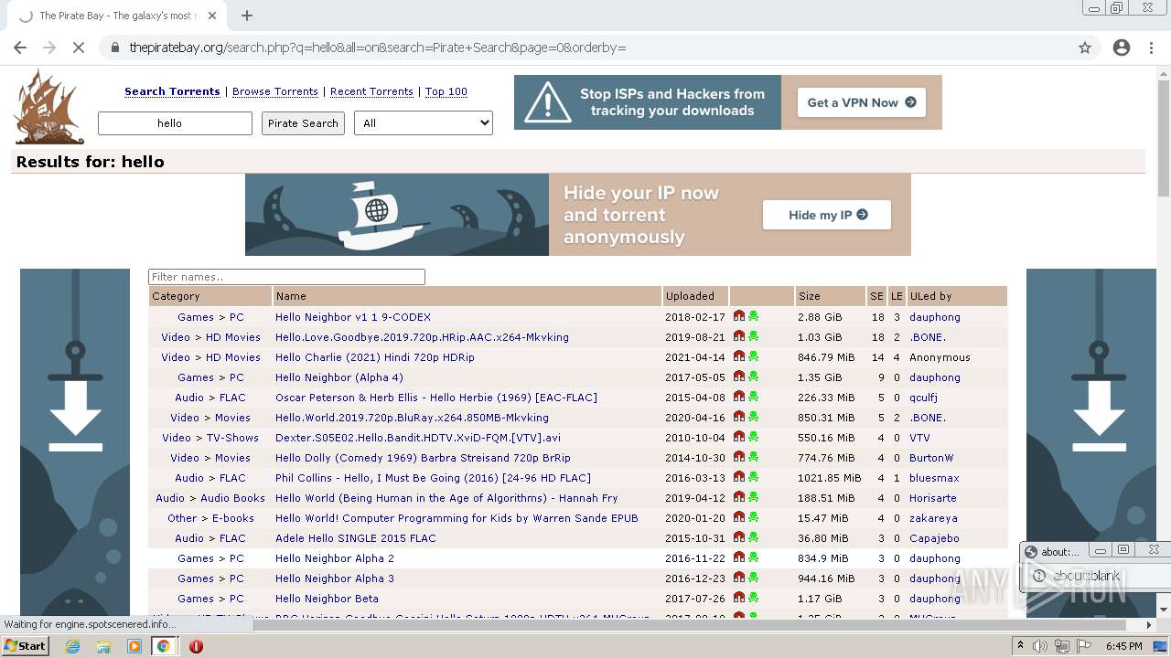The image size is (1171, 658).
Task: Click magnet icon for Hello Charlie (2021) row
Action: (x=739, y=356)
